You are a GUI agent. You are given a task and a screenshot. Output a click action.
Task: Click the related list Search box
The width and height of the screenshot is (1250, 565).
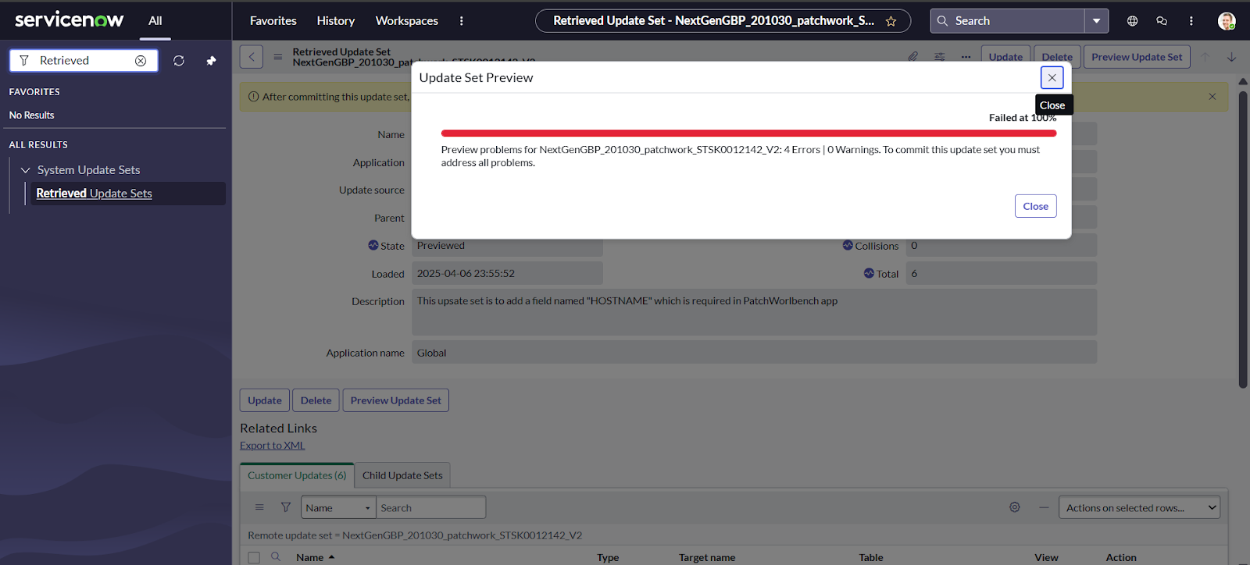click(x=430, y=508)
